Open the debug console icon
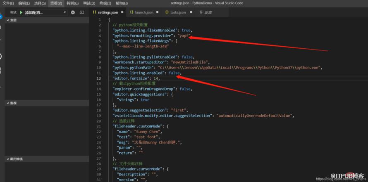 tap(82, 12)
